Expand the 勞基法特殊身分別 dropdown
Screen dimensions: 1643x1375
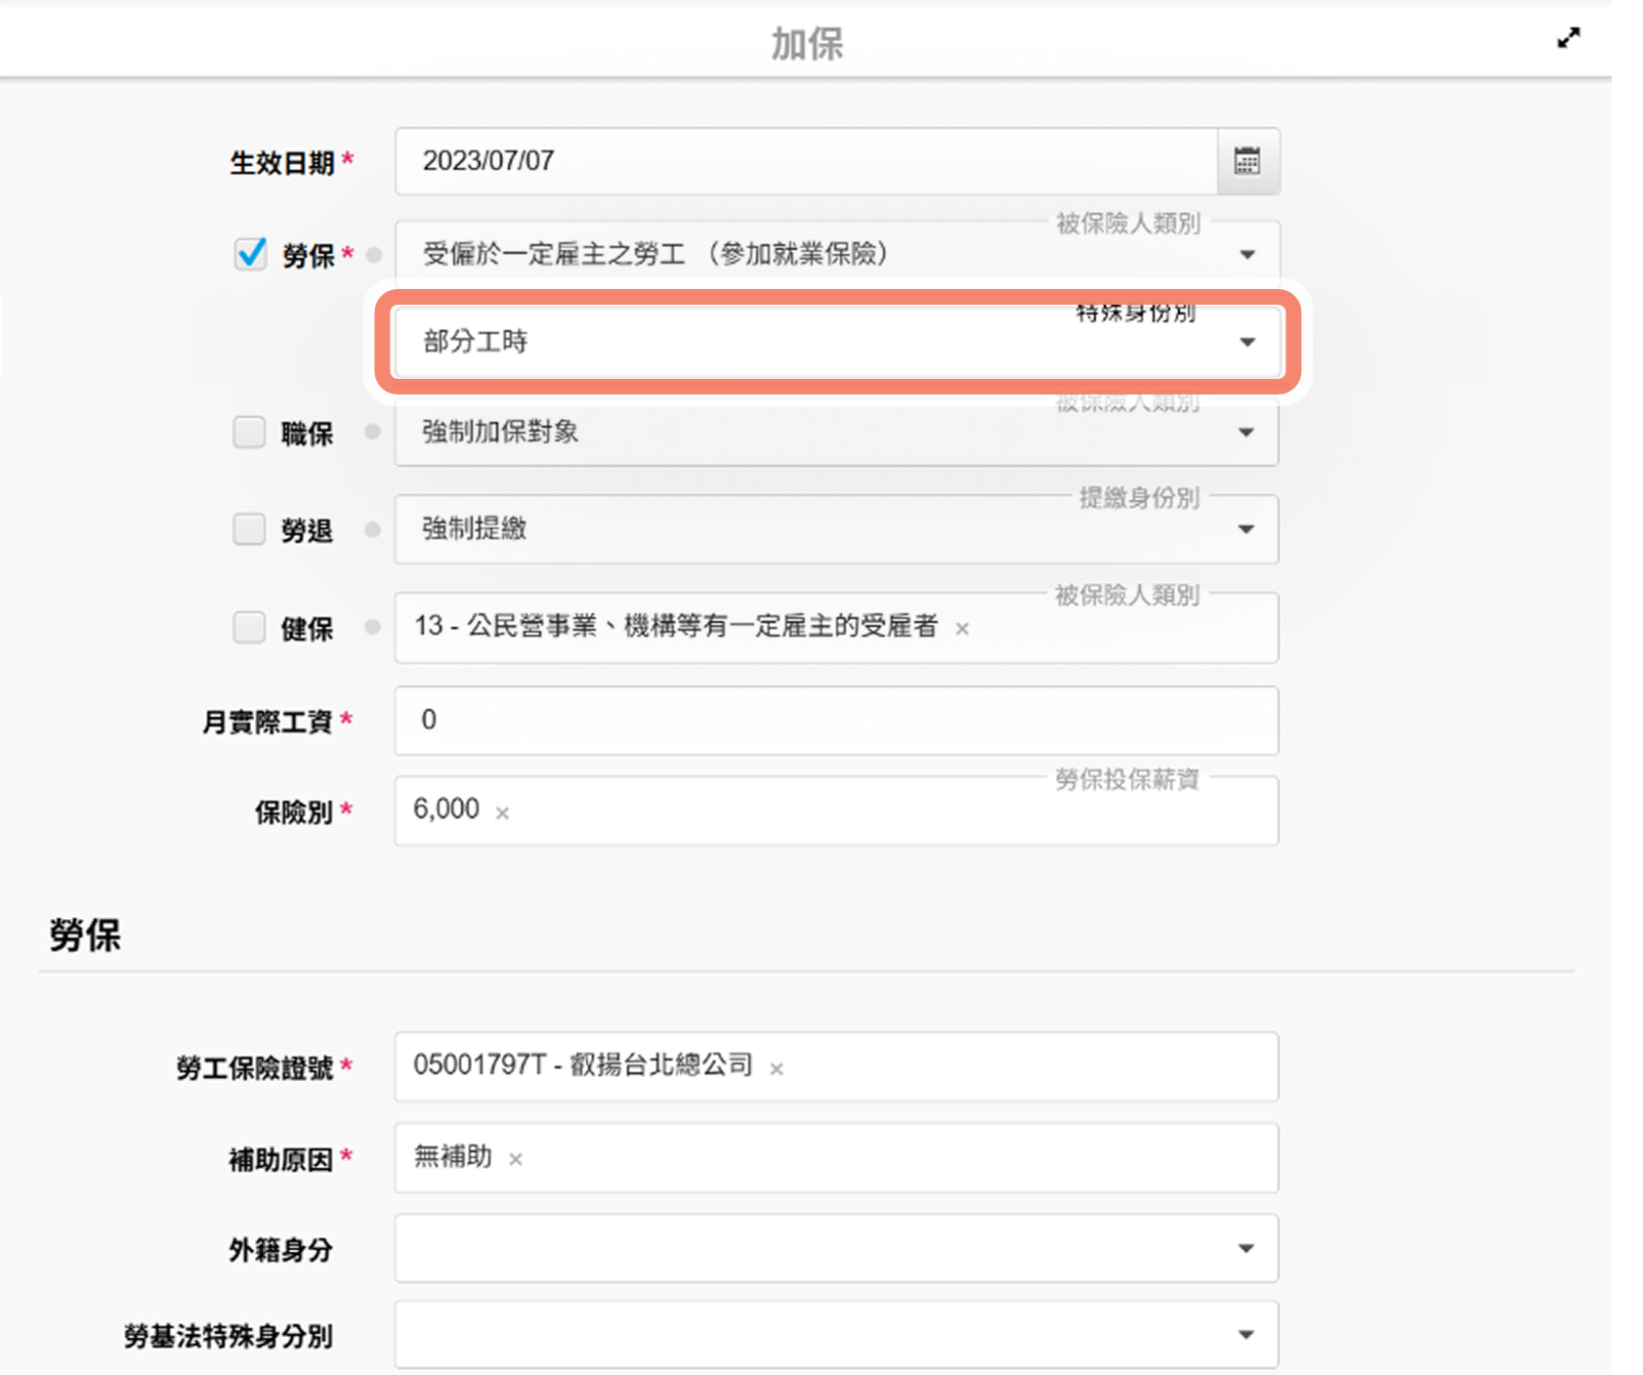(x=1245, y=1334)
